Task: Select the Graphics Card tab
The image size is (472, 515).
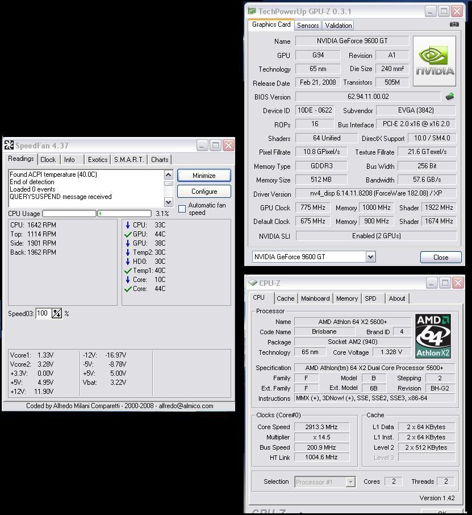Action: tap(271, 24)
